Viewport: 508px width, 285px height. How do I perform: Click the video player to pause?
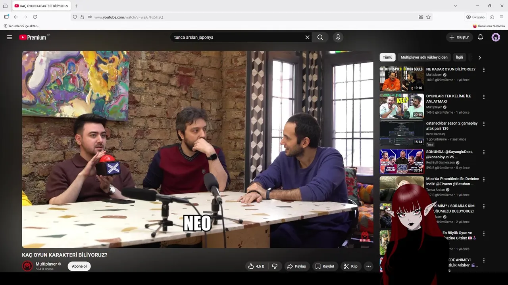point(198,149)
